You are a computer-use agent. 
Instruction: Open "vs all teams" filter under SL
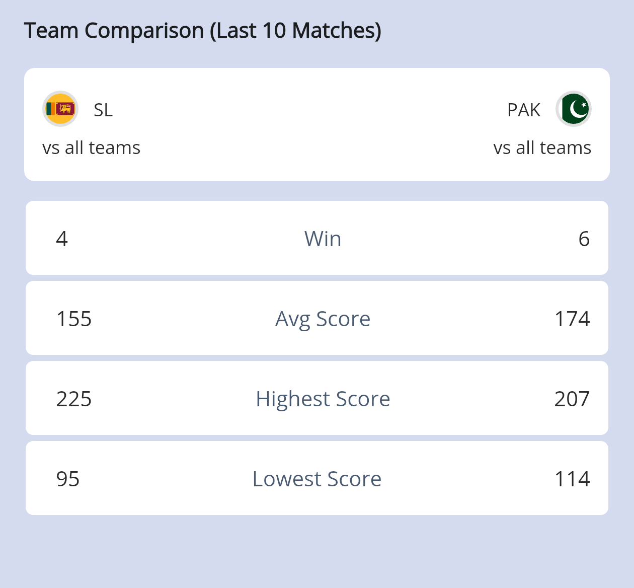tap(91, 148)
